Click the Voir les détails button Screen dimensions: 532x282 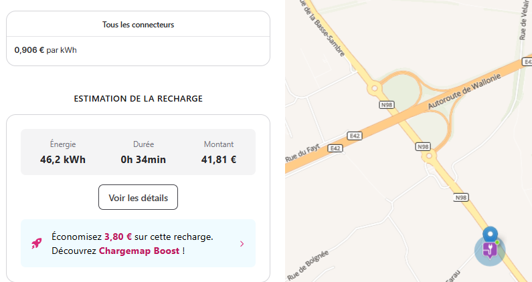pos(138,197)
